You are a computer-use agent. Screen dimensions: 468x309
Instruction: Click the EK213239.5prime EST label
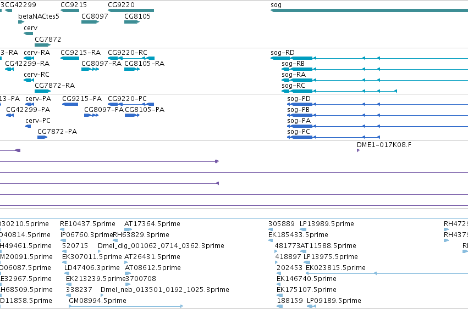coord(96,279)
